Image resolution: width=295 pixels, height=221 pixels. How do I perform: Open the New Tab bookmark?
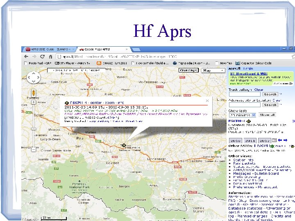click(x=224, y=63)
